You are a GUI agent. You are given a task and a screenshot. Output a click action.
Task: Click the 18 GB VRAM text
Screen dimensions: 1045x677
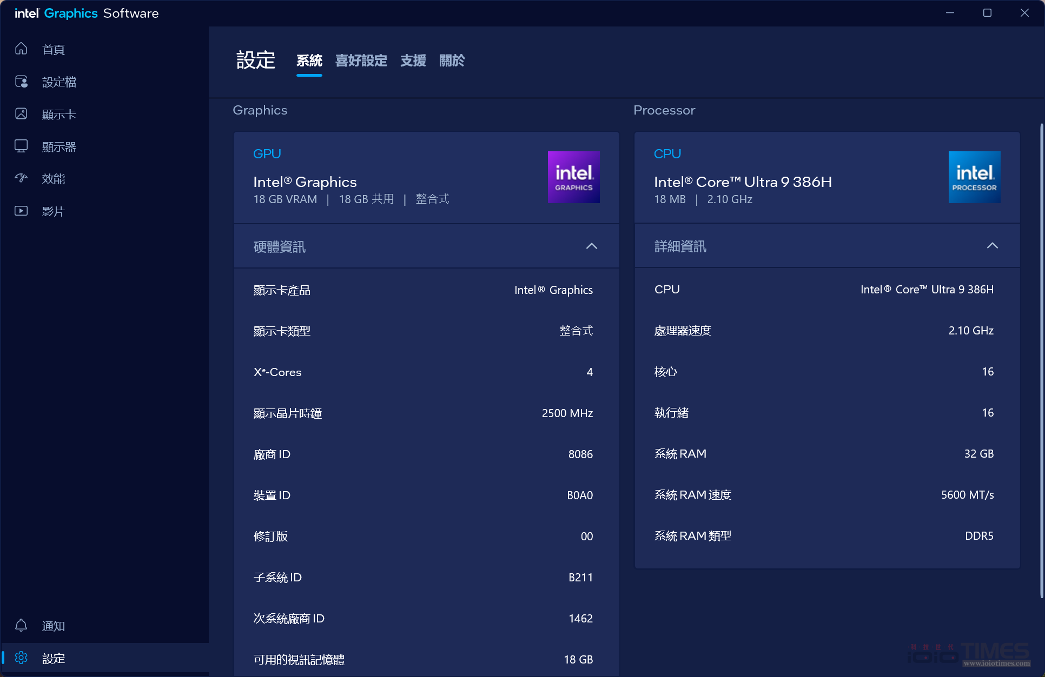tap(285, 199)
